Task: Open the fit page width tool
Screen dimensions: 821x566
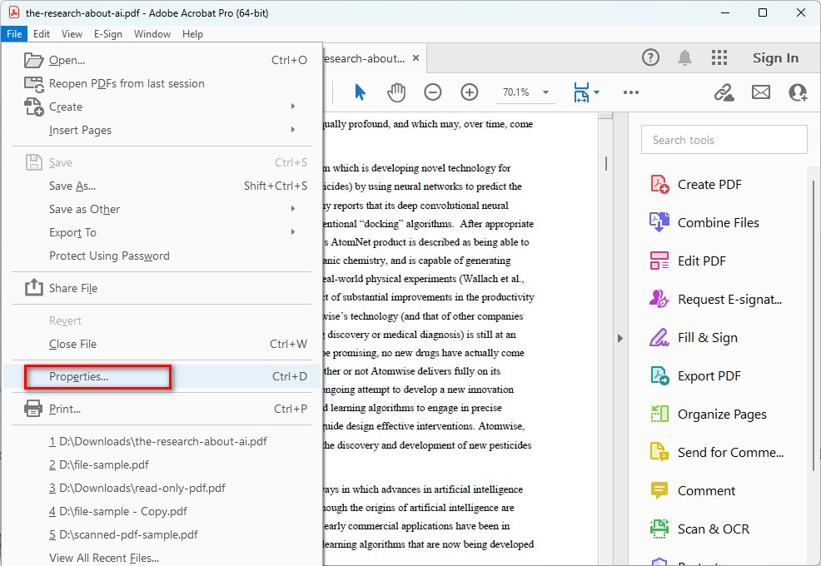Action: pos(581,92)
